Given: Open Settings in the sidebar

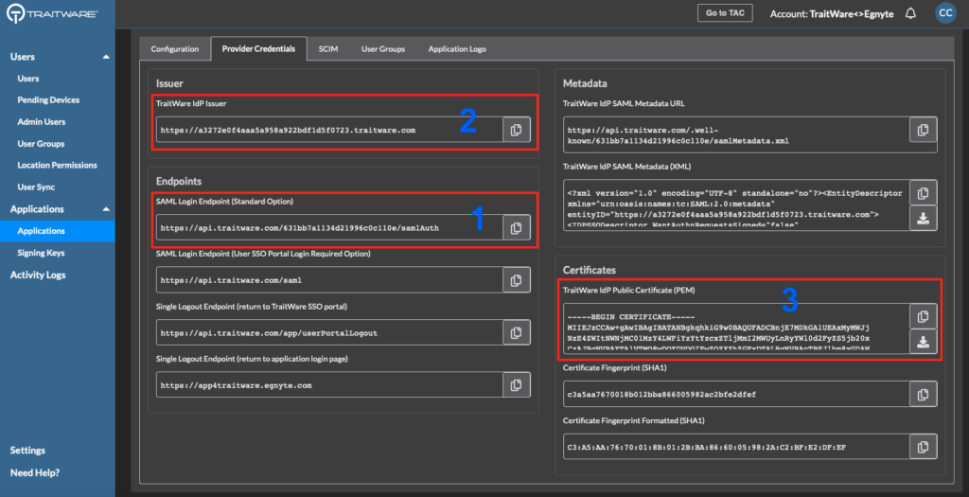Looking at the screenshot, I should coord(27,450).
